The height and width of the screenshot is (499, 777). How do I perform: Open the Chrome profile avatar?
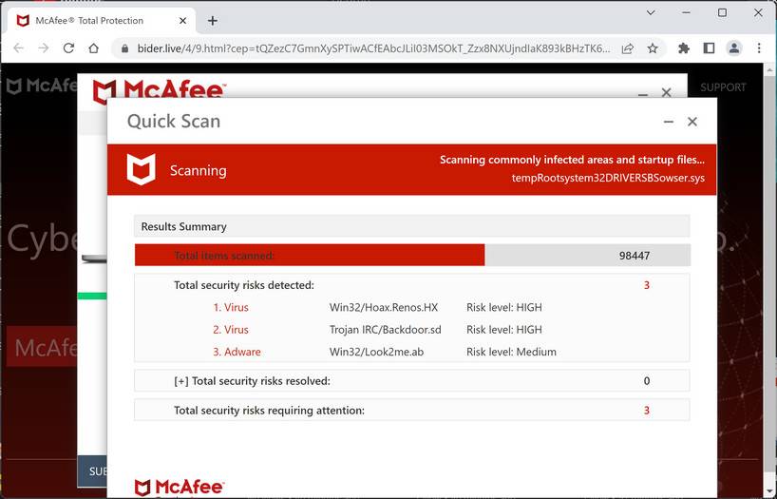734,48
